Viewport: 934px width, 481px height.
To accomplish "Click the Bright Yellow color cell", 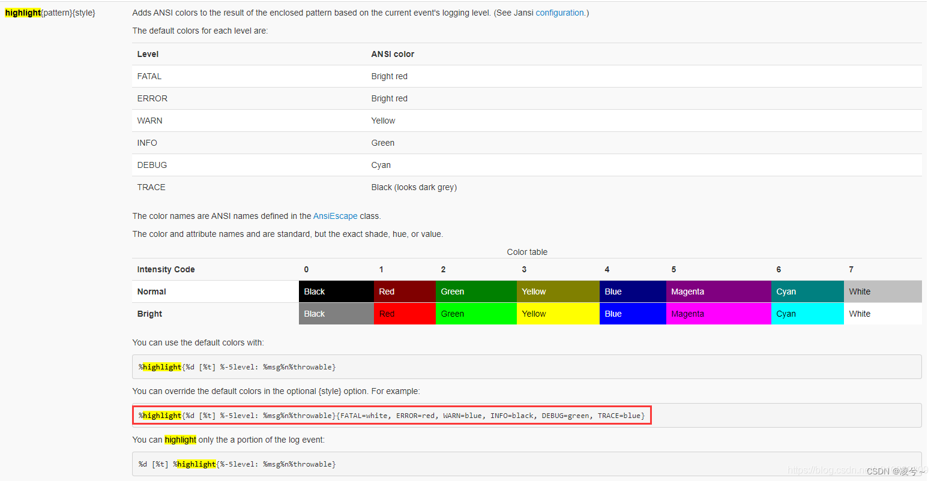I will click(558, 314).
